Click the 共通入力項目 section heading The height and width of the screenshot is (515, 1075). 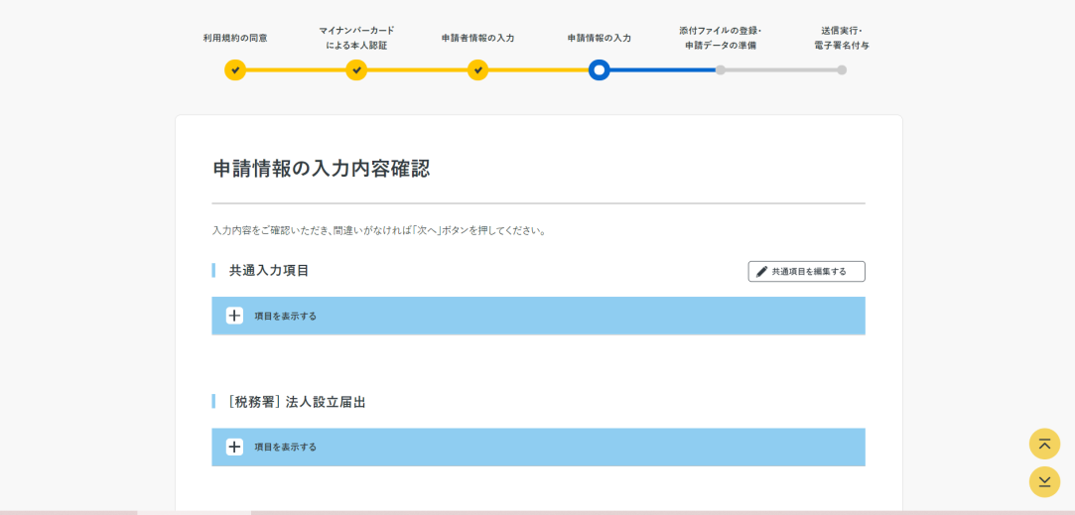[269, 270]
